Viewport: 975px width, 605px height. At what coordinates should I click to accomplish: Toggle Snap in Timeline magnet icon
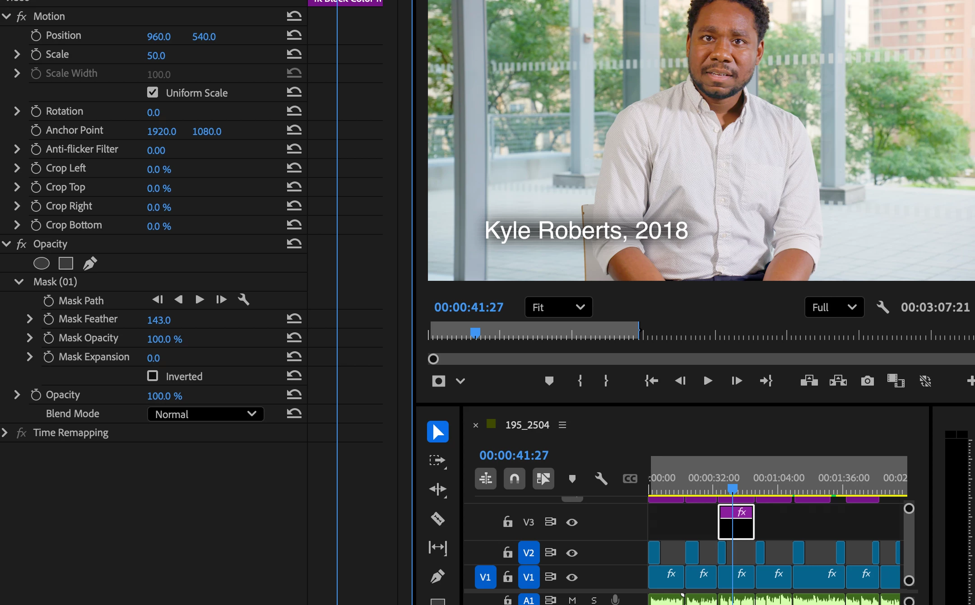point(514,479)
